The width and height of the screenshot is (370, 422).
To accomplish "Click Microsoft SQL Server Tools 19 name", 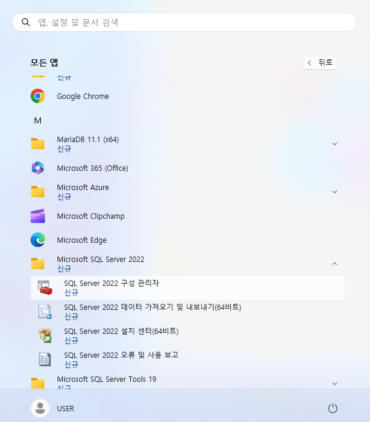I will tap(106, 379).
